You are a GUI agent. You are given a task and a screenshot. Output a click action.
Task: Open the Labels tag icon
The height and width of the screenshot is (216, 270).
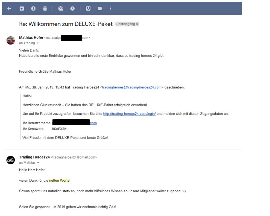[x=100, y=8]
